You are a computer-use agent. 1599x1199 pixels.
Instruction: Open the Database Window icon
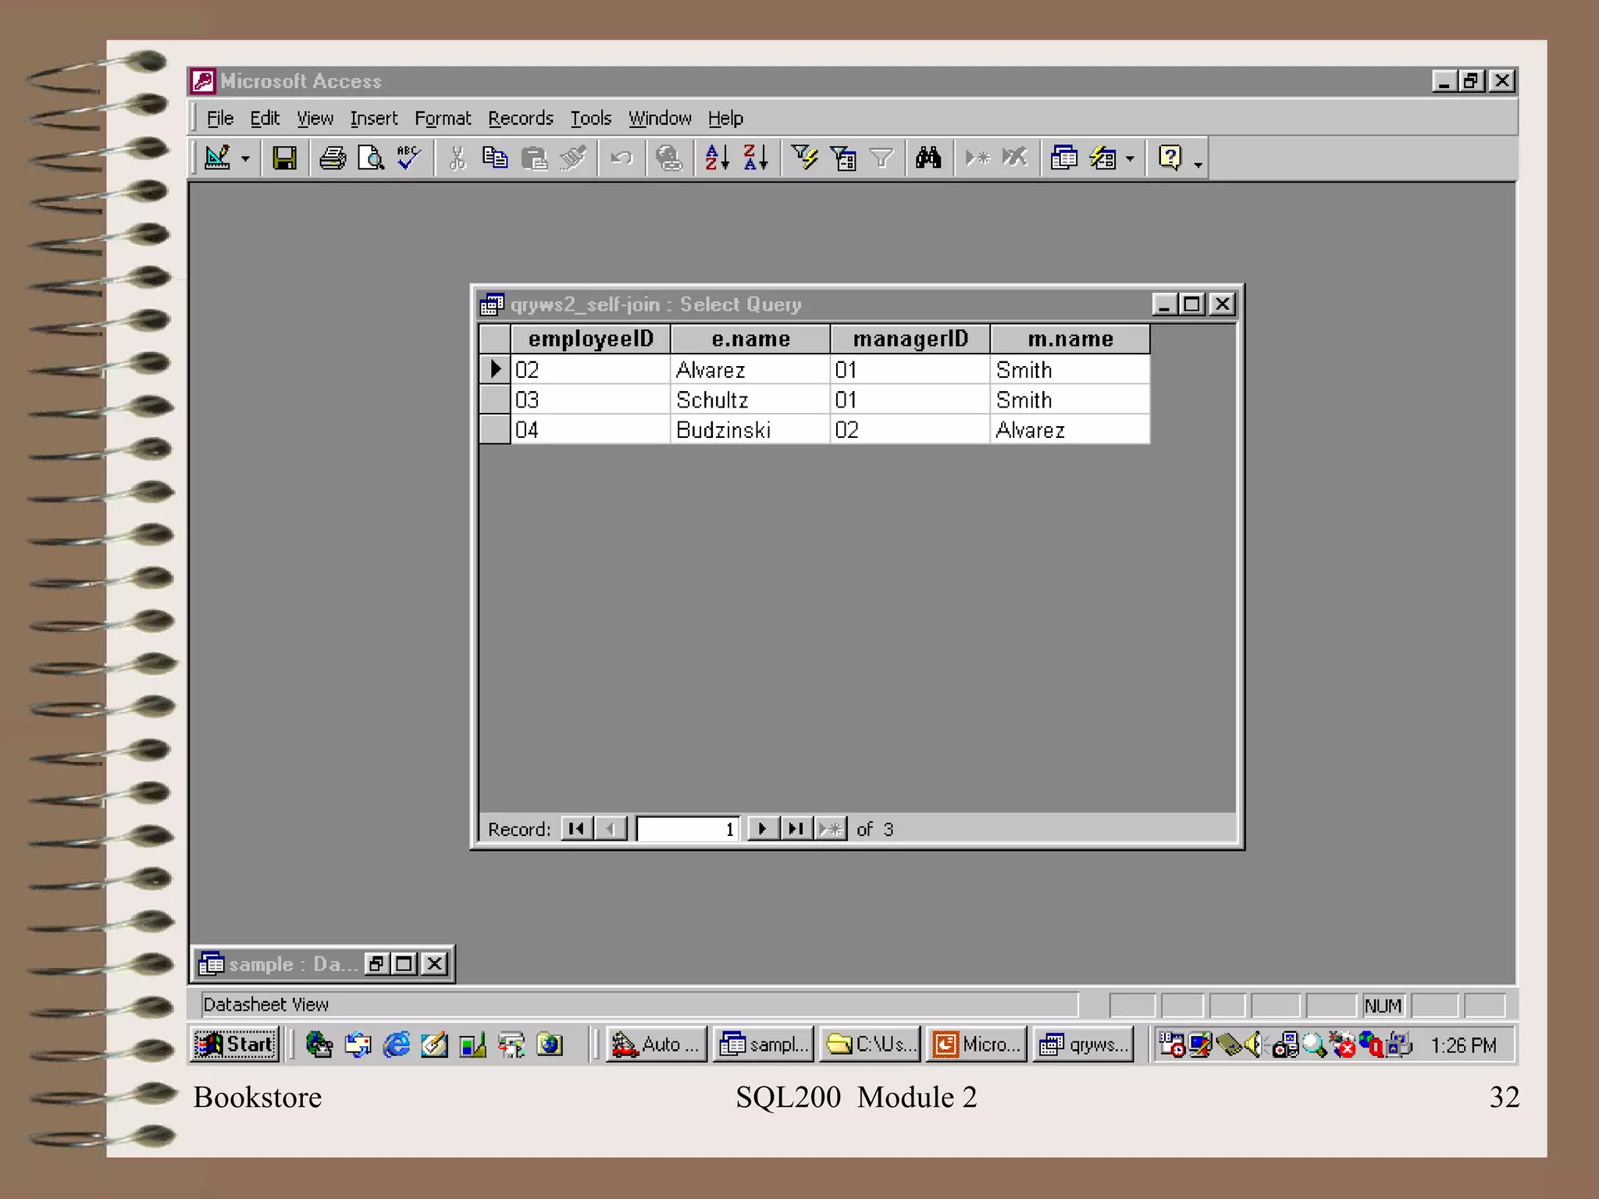click(1063, 158)
